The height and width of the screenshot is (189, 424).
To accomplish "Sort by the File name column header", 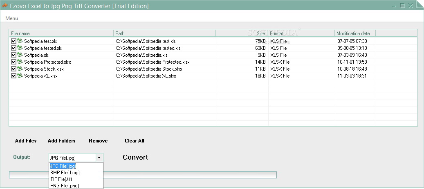I will click(61, 33).
